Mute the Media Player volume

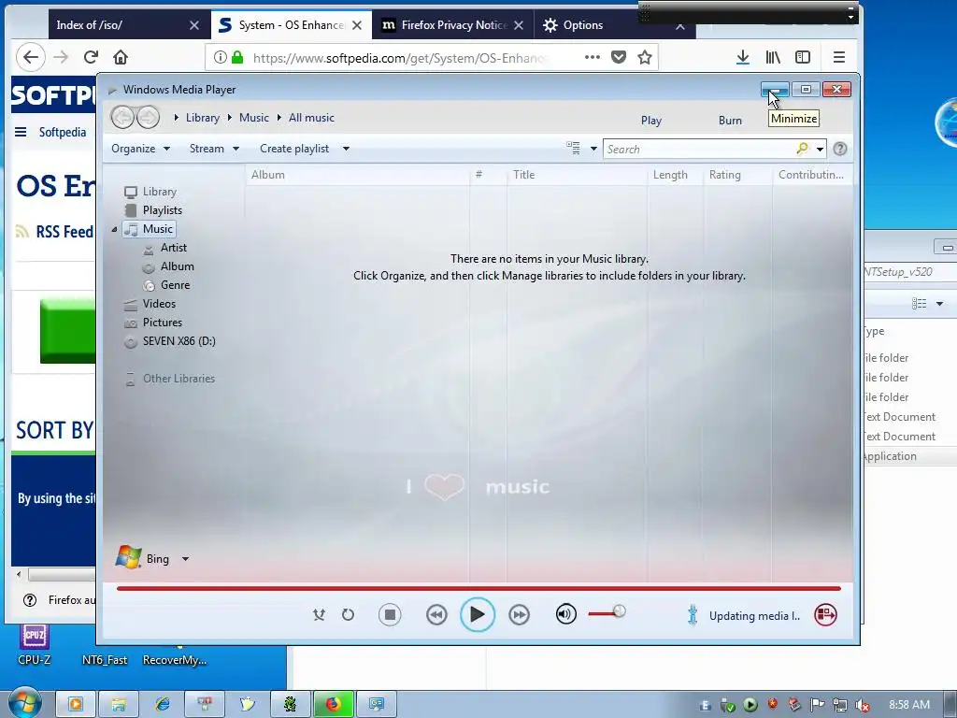coord(565,613)
